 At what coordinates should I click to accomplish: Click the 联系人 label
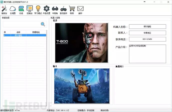click(123, 33)
